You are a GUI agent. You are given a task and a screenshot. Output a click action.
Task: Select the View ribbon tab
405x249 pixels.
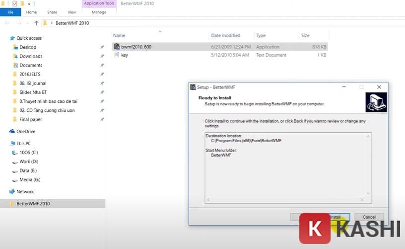tap(72, 12)
